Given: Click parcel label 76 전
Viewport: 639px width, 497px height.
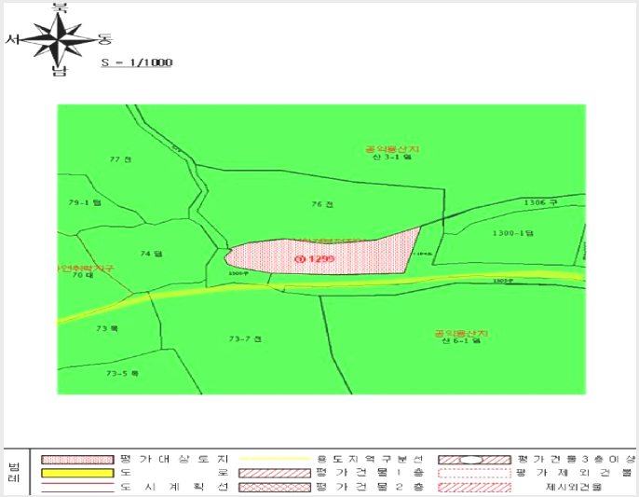Looking at the screenshot, I should (x=322, y=204).
